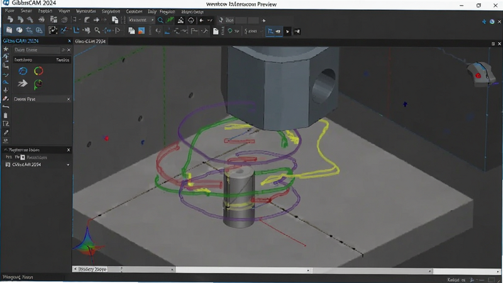Image resolution: width=503 pixels, height=283 pixels.
Task: Select the T2 text tool in left toolbar
Action: pyautogui.click(x=6, y=124)
